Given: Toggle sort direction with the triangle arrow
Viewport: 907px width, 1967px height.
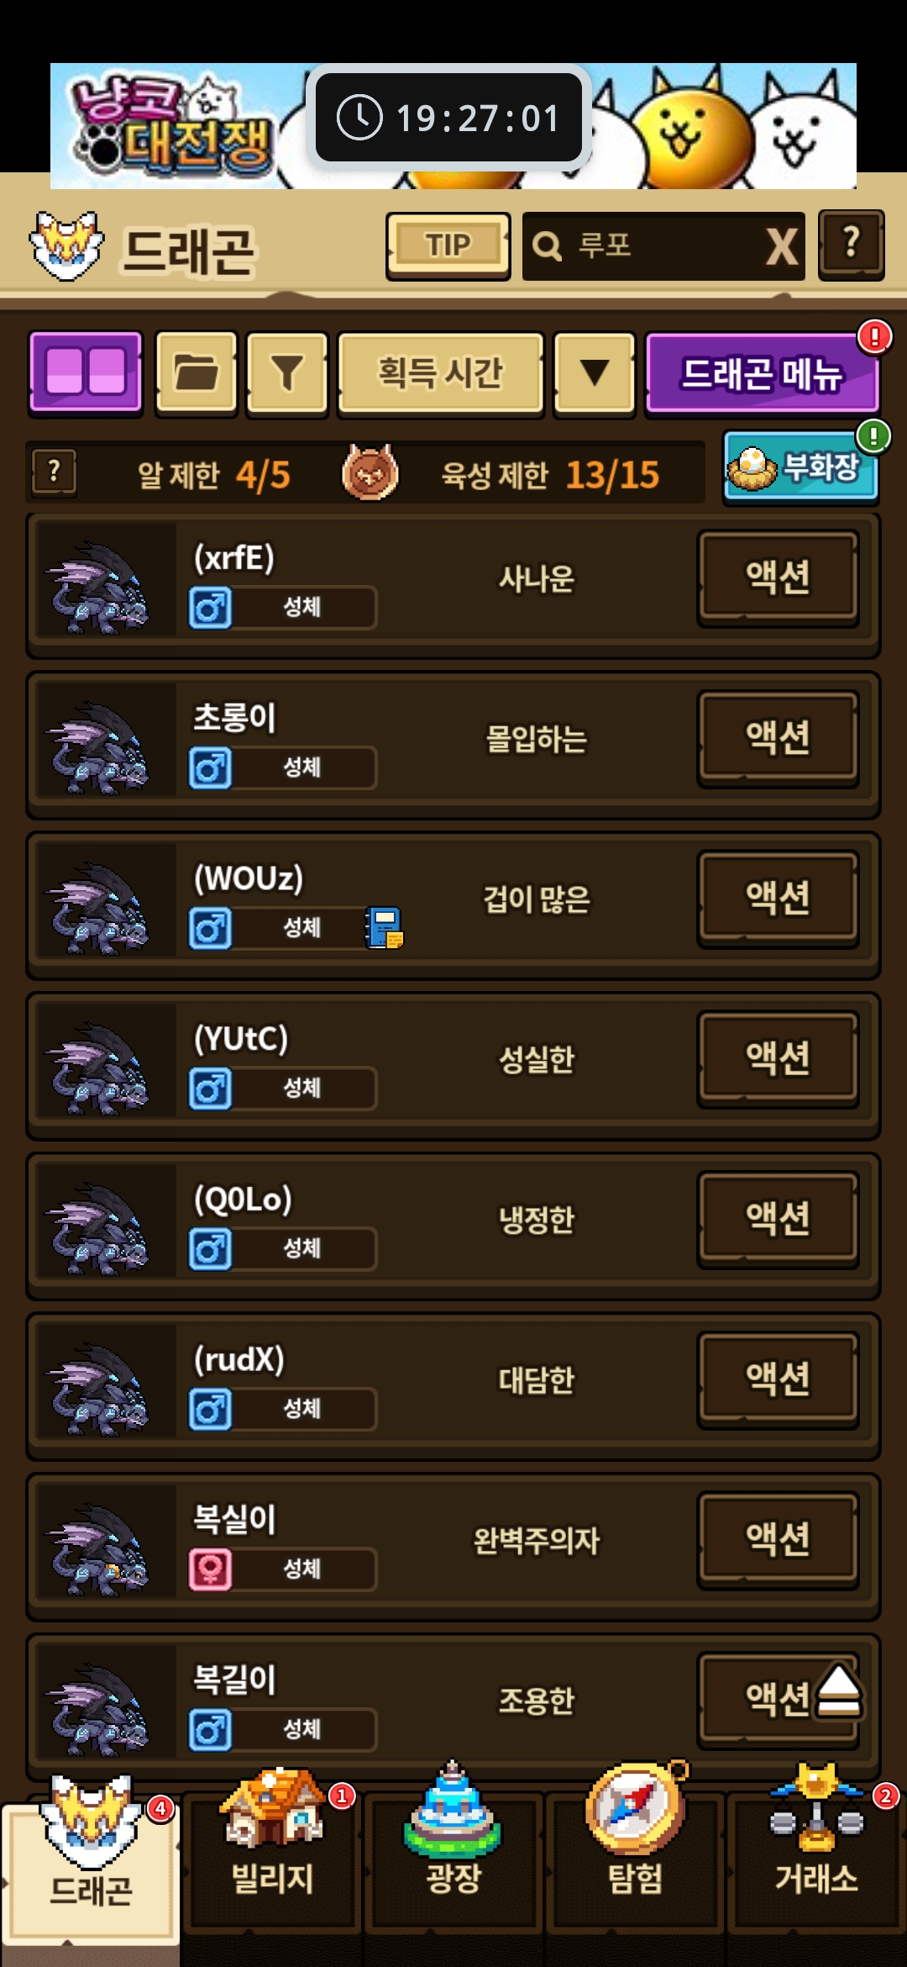Looking at the screenshot, I should [x=595, y=372].
